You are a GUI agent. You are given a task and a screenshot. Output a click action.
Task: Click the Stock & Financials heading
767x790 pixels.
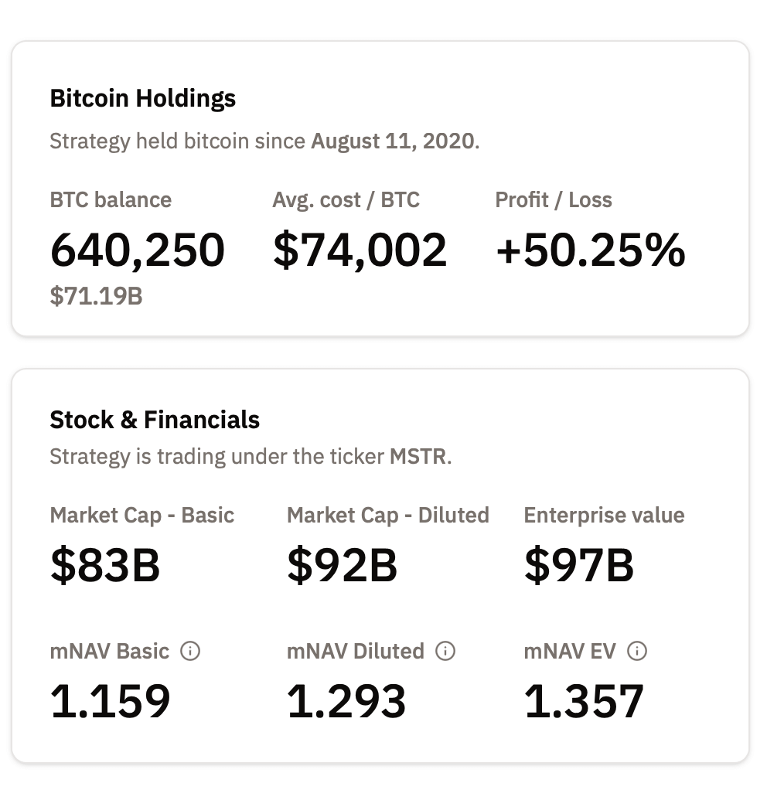tap(155, 420)
